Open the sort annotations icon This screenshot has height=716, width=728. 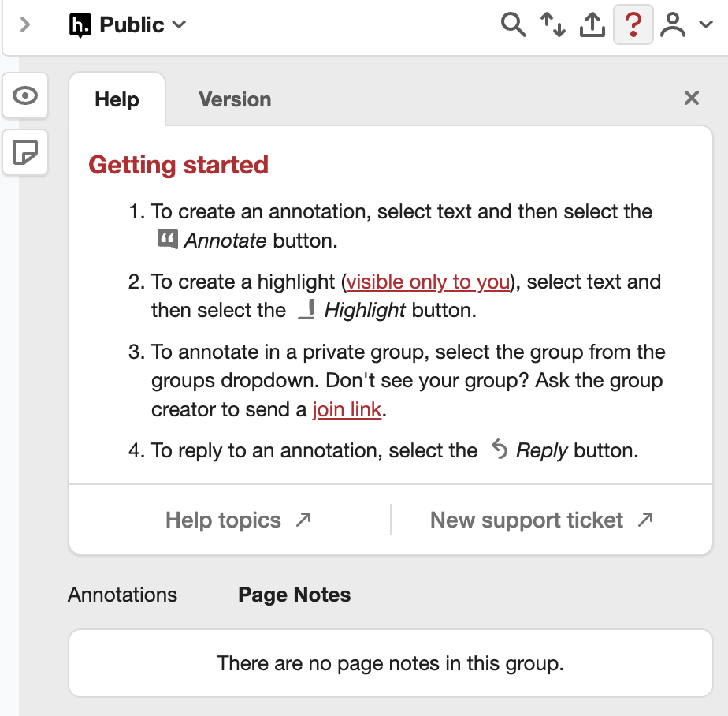(x=552, y=25)
